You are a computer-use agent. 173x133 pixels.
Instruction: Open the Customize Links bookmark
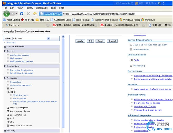(61, 20)
